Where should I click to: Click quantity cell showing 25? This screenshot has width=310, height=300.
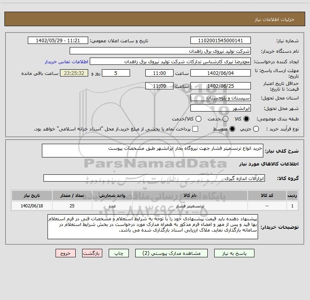coord(72,206)
